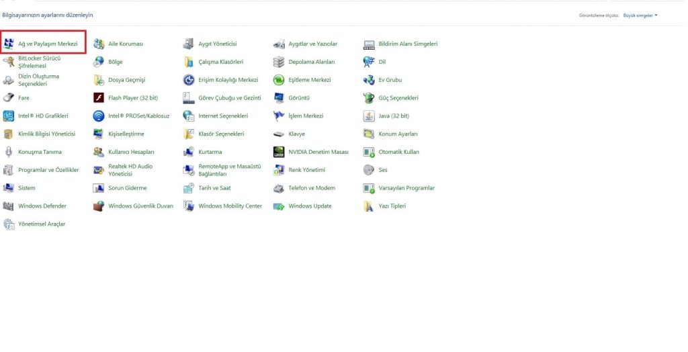The image size is (688, 352).
Task: Click the İşlem Merkezi flag icon
Action: [279, 116]
